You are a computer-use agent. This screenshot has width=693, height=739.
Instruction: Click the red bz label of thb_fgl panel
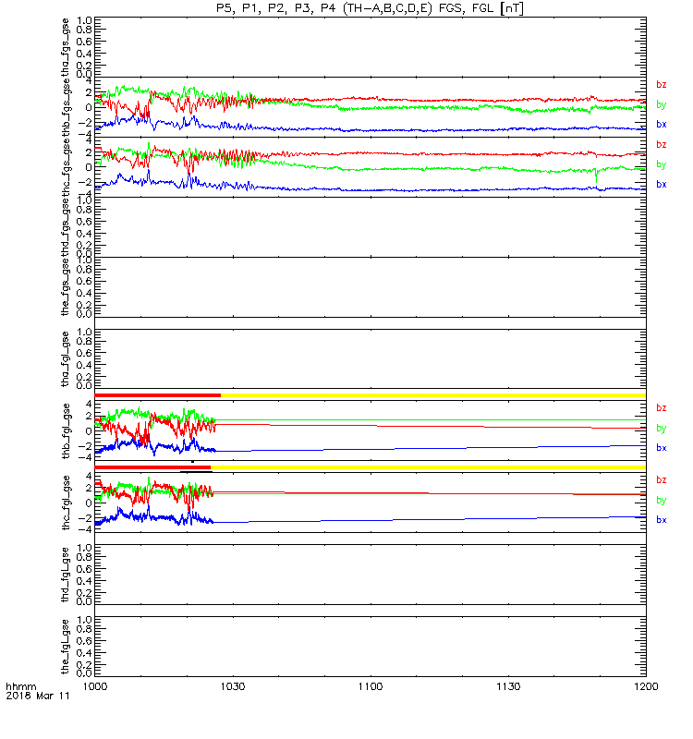661,408
